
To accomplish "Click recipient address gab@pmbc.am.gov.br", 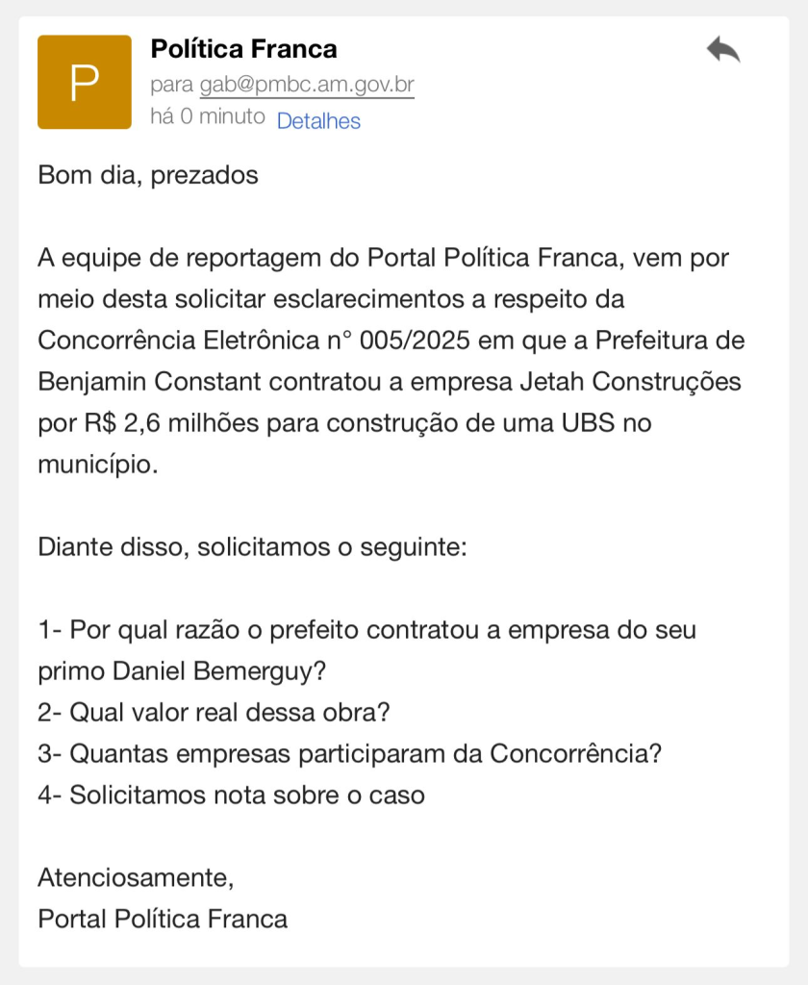I will 307,85.
